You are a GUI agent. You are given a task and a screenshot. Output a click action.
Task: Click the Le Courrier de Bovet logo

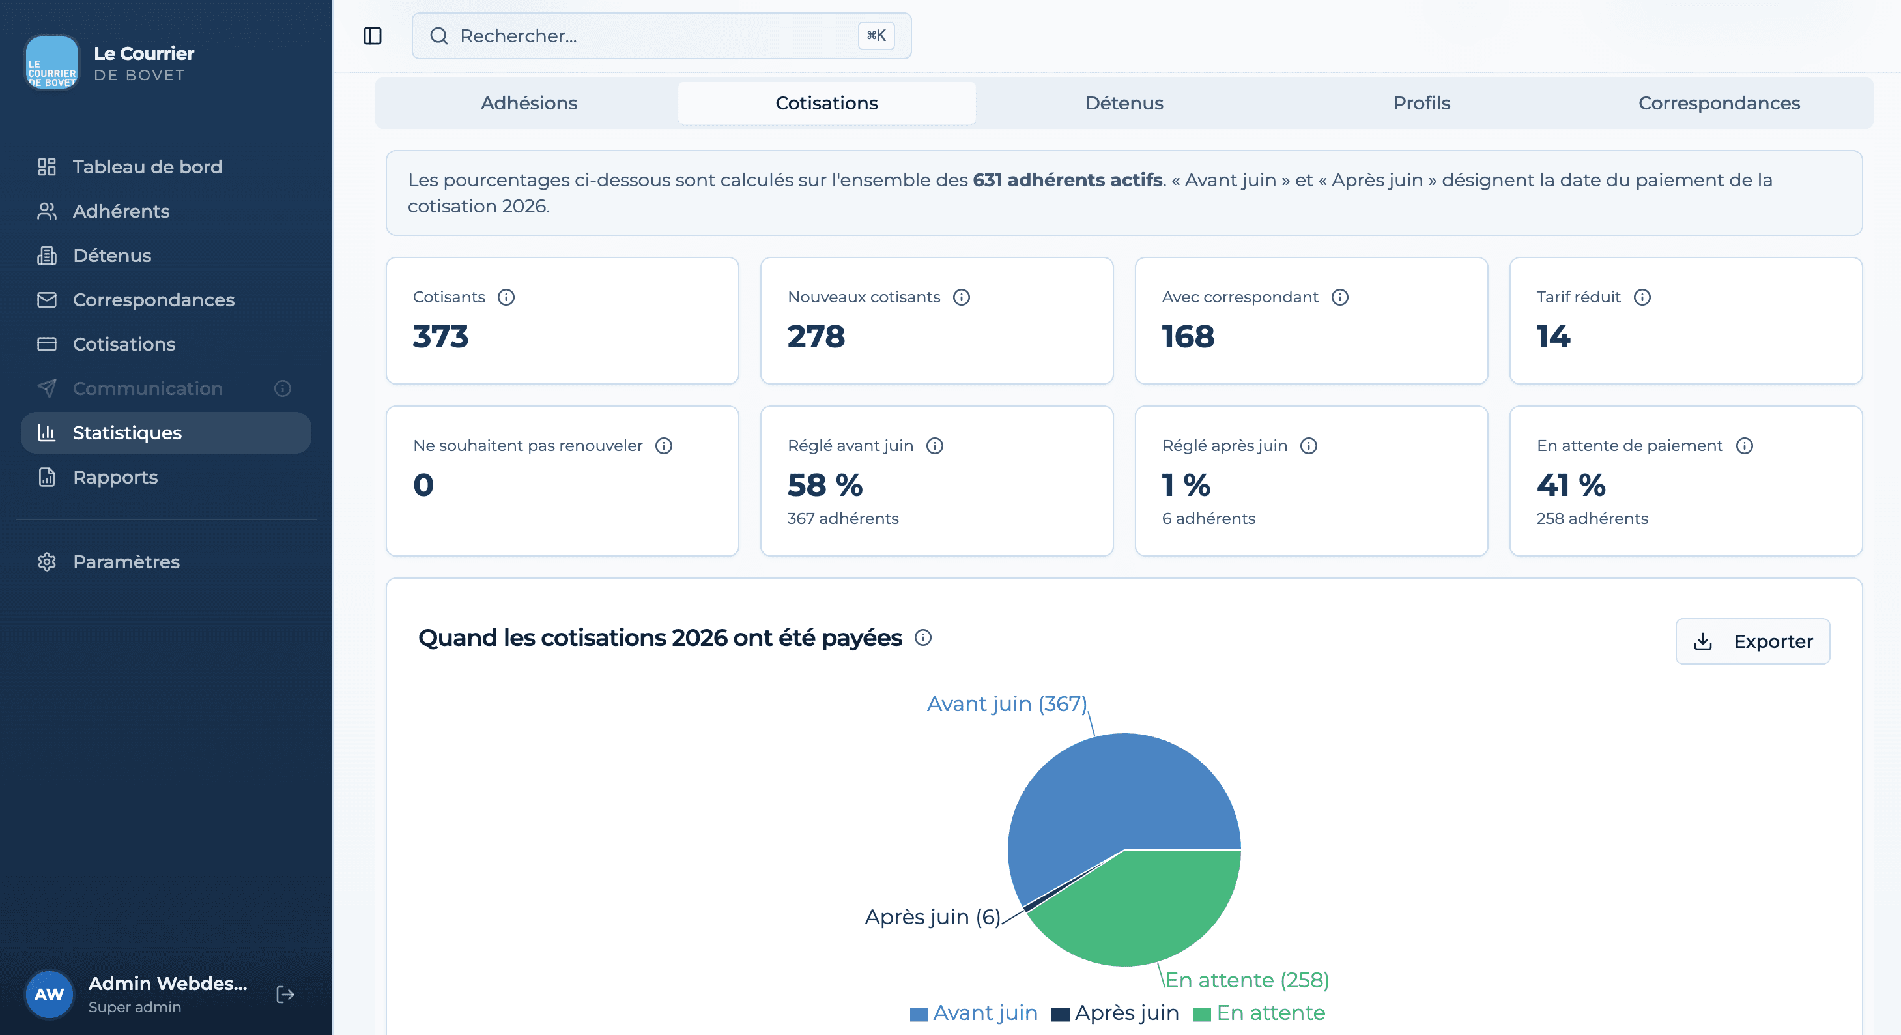coord(51,63)
